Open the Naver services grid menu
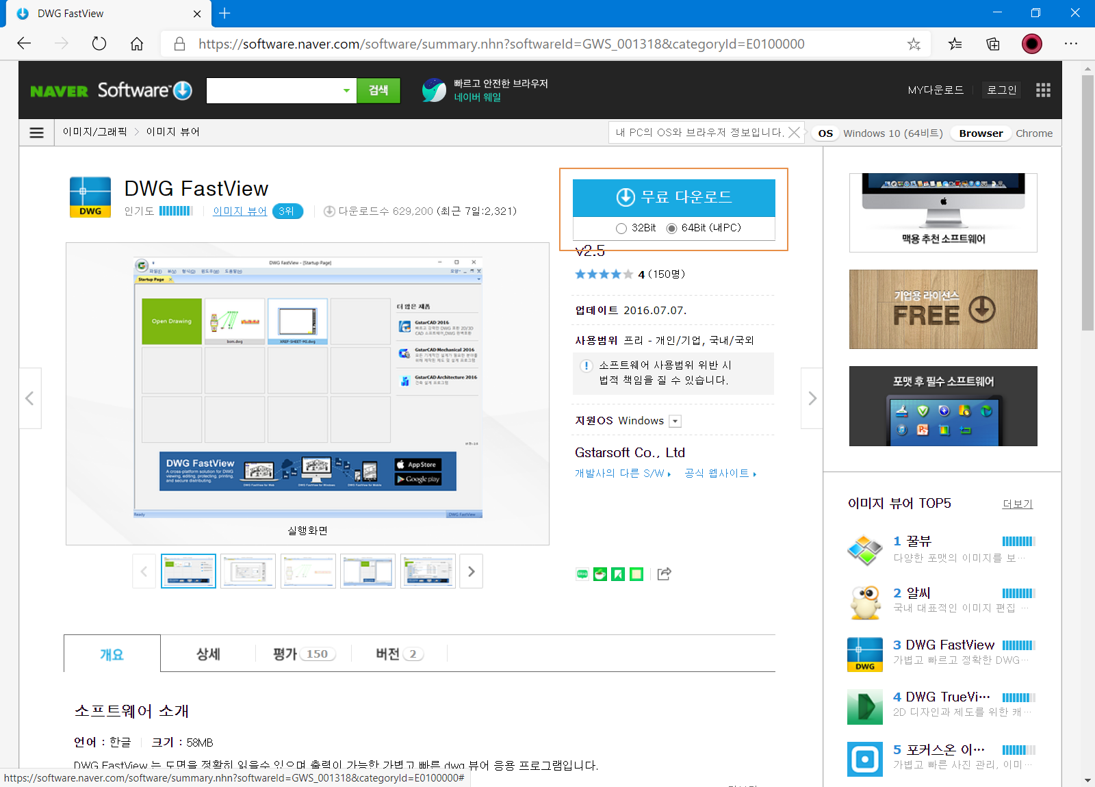This screenshot has height=787, width=1095. point(1043,90)
